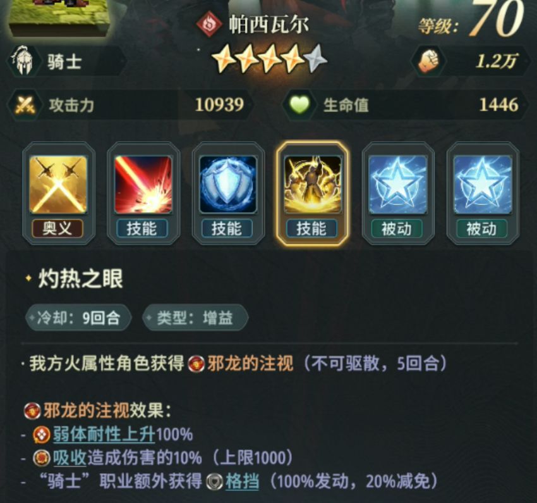Tap the fire element icon beside 帕西瓦尔
The image size is (537, 503).
(x=209, y=24)
